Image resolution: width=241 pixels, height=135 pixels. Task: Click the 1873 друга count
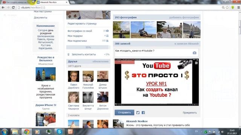(75, 66)
